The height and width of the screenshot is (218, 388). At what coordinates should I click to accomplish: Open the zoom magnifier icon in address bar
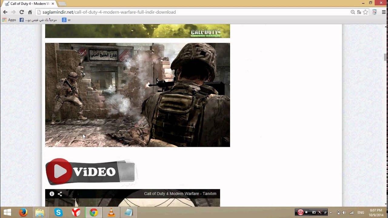pyautogui.click(x=353, y=12)
